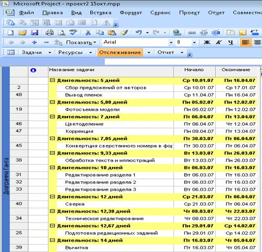262x252 pixels.
Task: Toggle Bold formatting button Ж
Action: 207,43
